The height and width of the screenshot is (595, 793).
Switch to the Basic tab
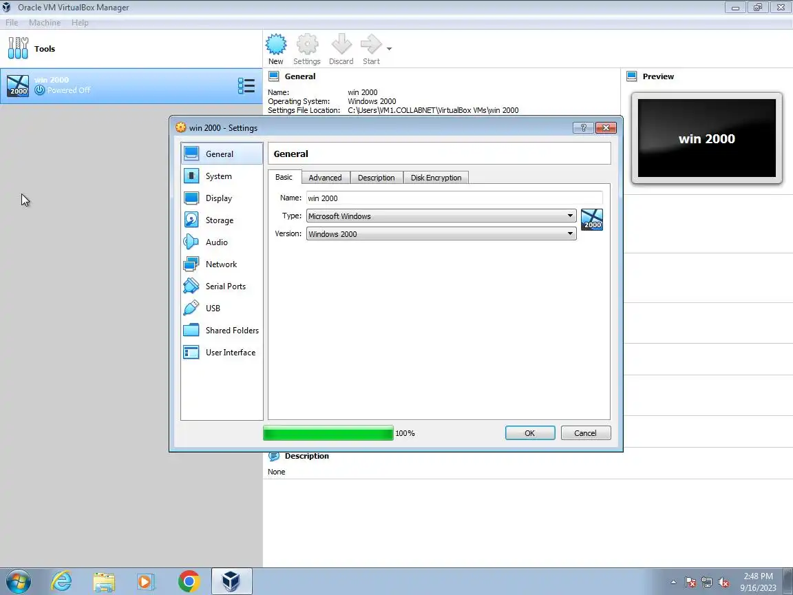(x=284, y=177)
